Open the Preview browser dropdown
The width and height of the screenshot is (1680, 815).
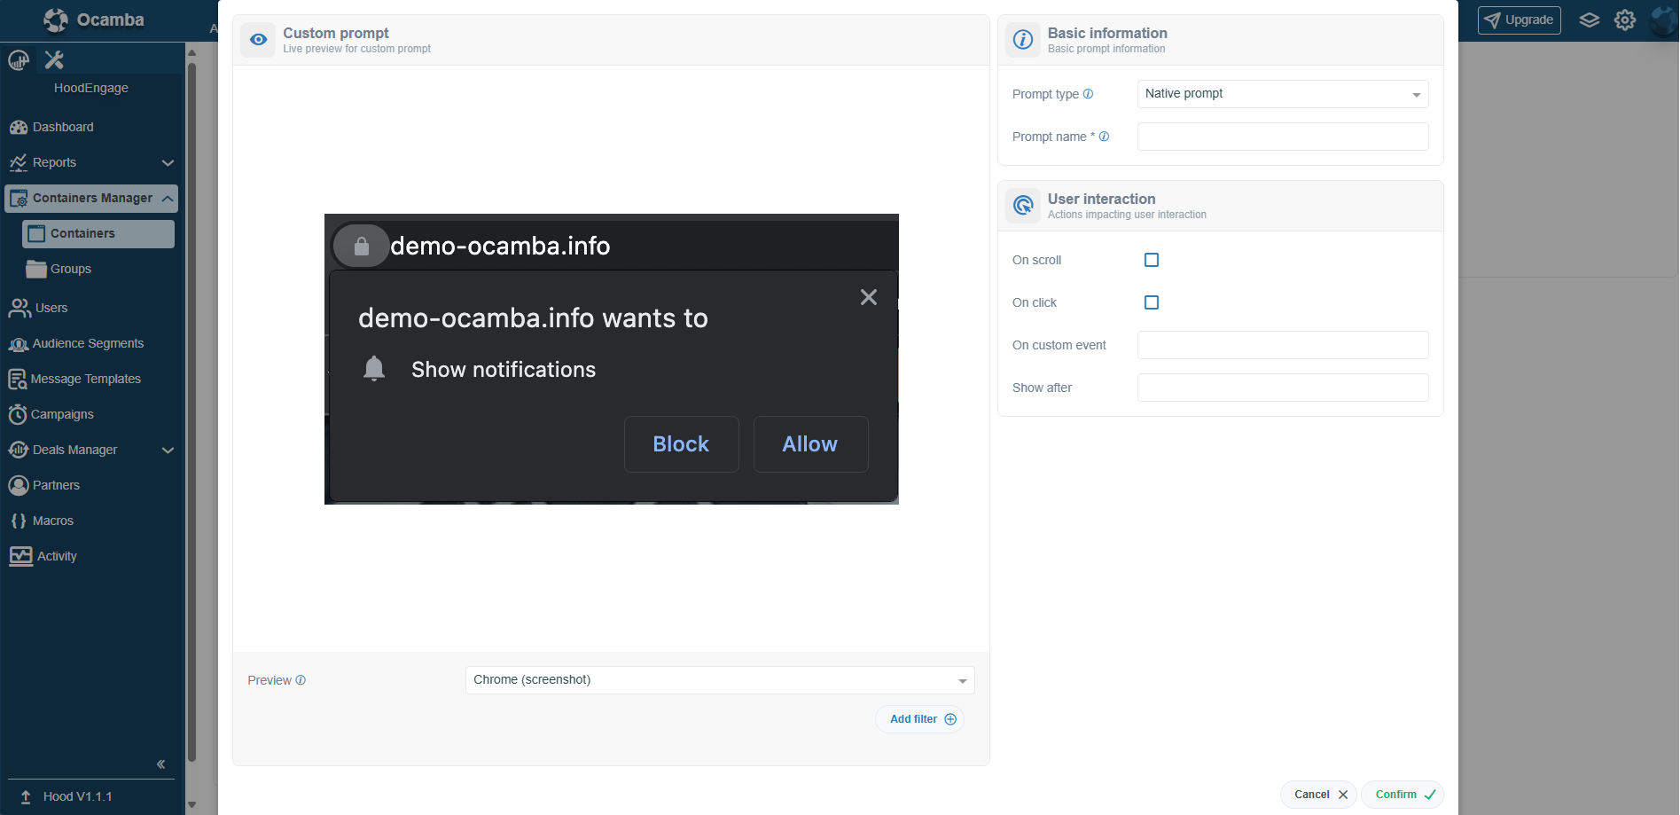coord(720,680)
